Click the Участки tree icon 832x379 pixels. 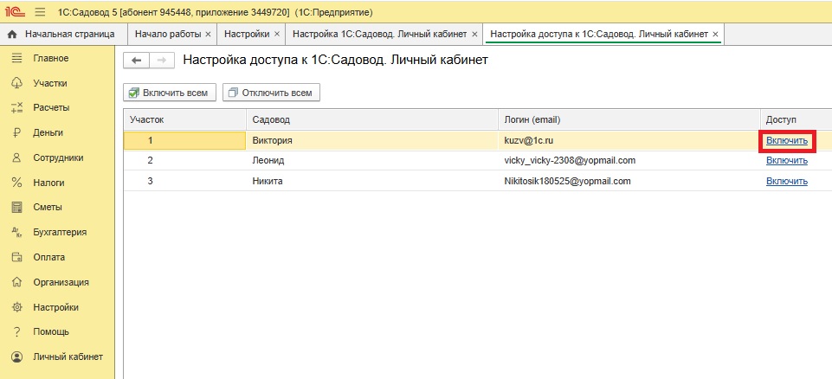click(x=17, y=83)
